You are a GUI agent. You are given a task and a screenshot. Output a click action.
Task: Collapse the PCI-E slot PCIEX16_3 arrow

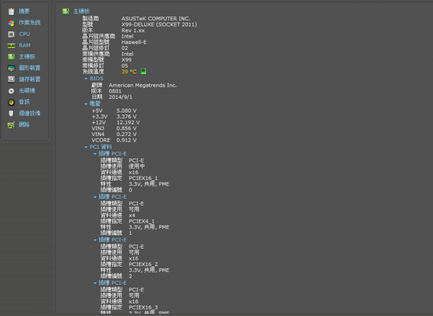95,283
